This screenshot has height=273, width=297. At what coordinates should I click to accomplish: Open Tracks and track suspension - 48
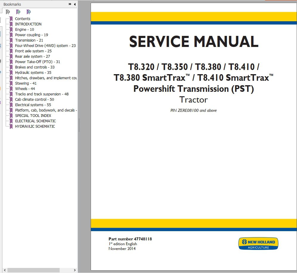click(x=42, y=94)
